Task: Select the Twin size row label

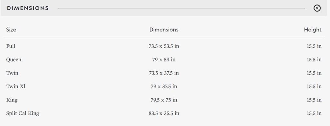Action: pos(12,73)
